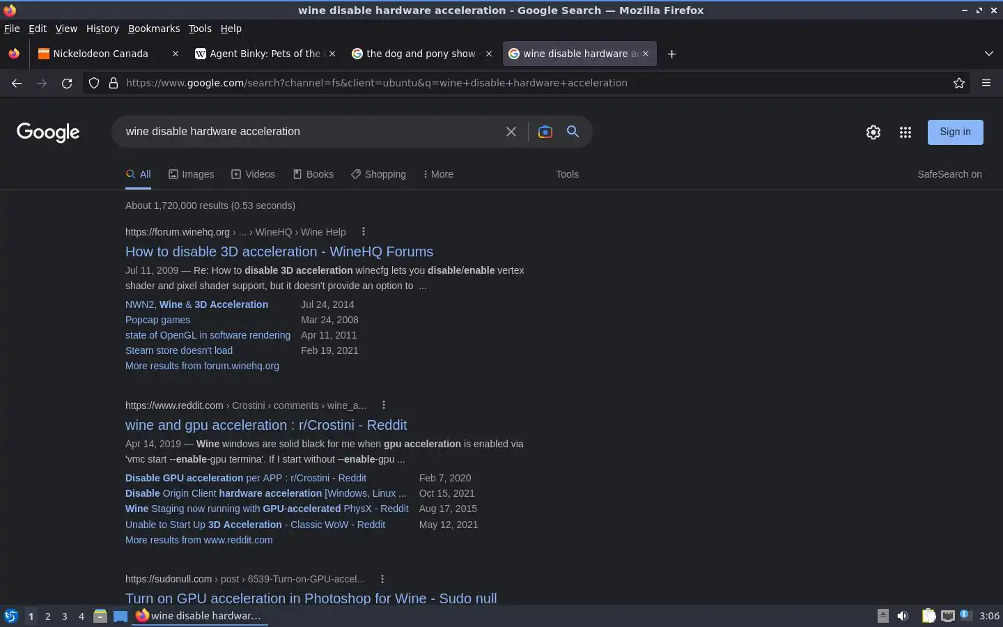Open a new browser tab
Image resolution: width=1003 pixels, height=627 pixels.
(671, 54)
